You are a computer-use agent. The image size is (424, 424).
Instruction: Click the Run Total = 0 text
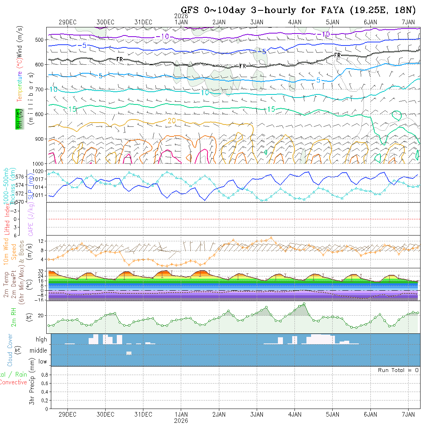[x=398, y=370]
